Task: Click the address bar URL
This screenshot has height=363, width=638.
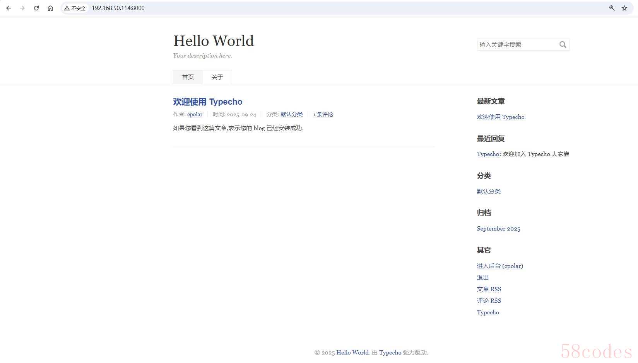Action: (118, 8)
